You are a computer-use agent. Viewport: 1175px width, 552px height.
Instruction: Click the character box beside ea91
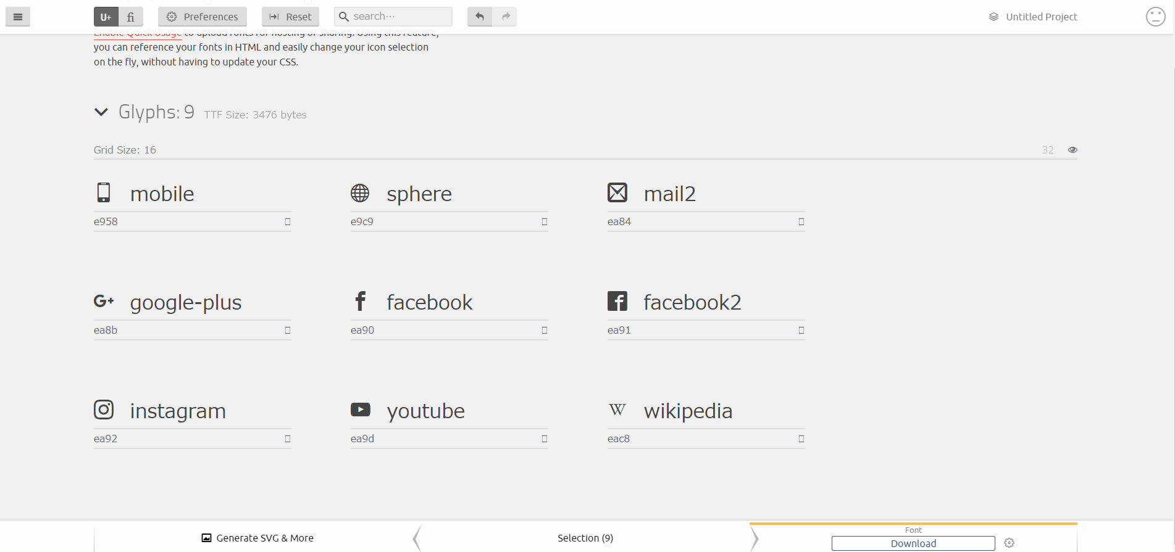coord(801,330)
